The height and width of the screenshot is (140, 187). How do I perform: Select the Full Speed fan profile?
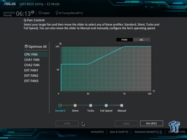[106, 105]
